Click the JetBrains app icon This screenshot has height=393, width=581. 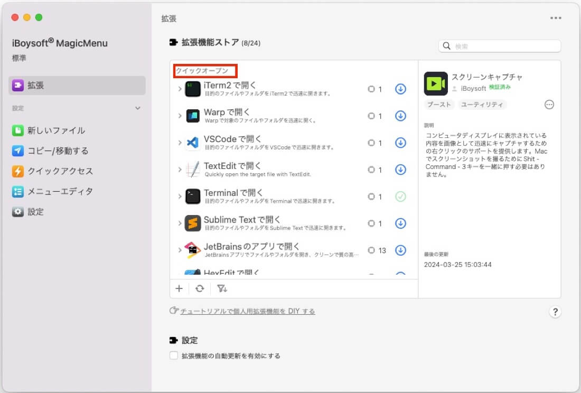(193, 250)
